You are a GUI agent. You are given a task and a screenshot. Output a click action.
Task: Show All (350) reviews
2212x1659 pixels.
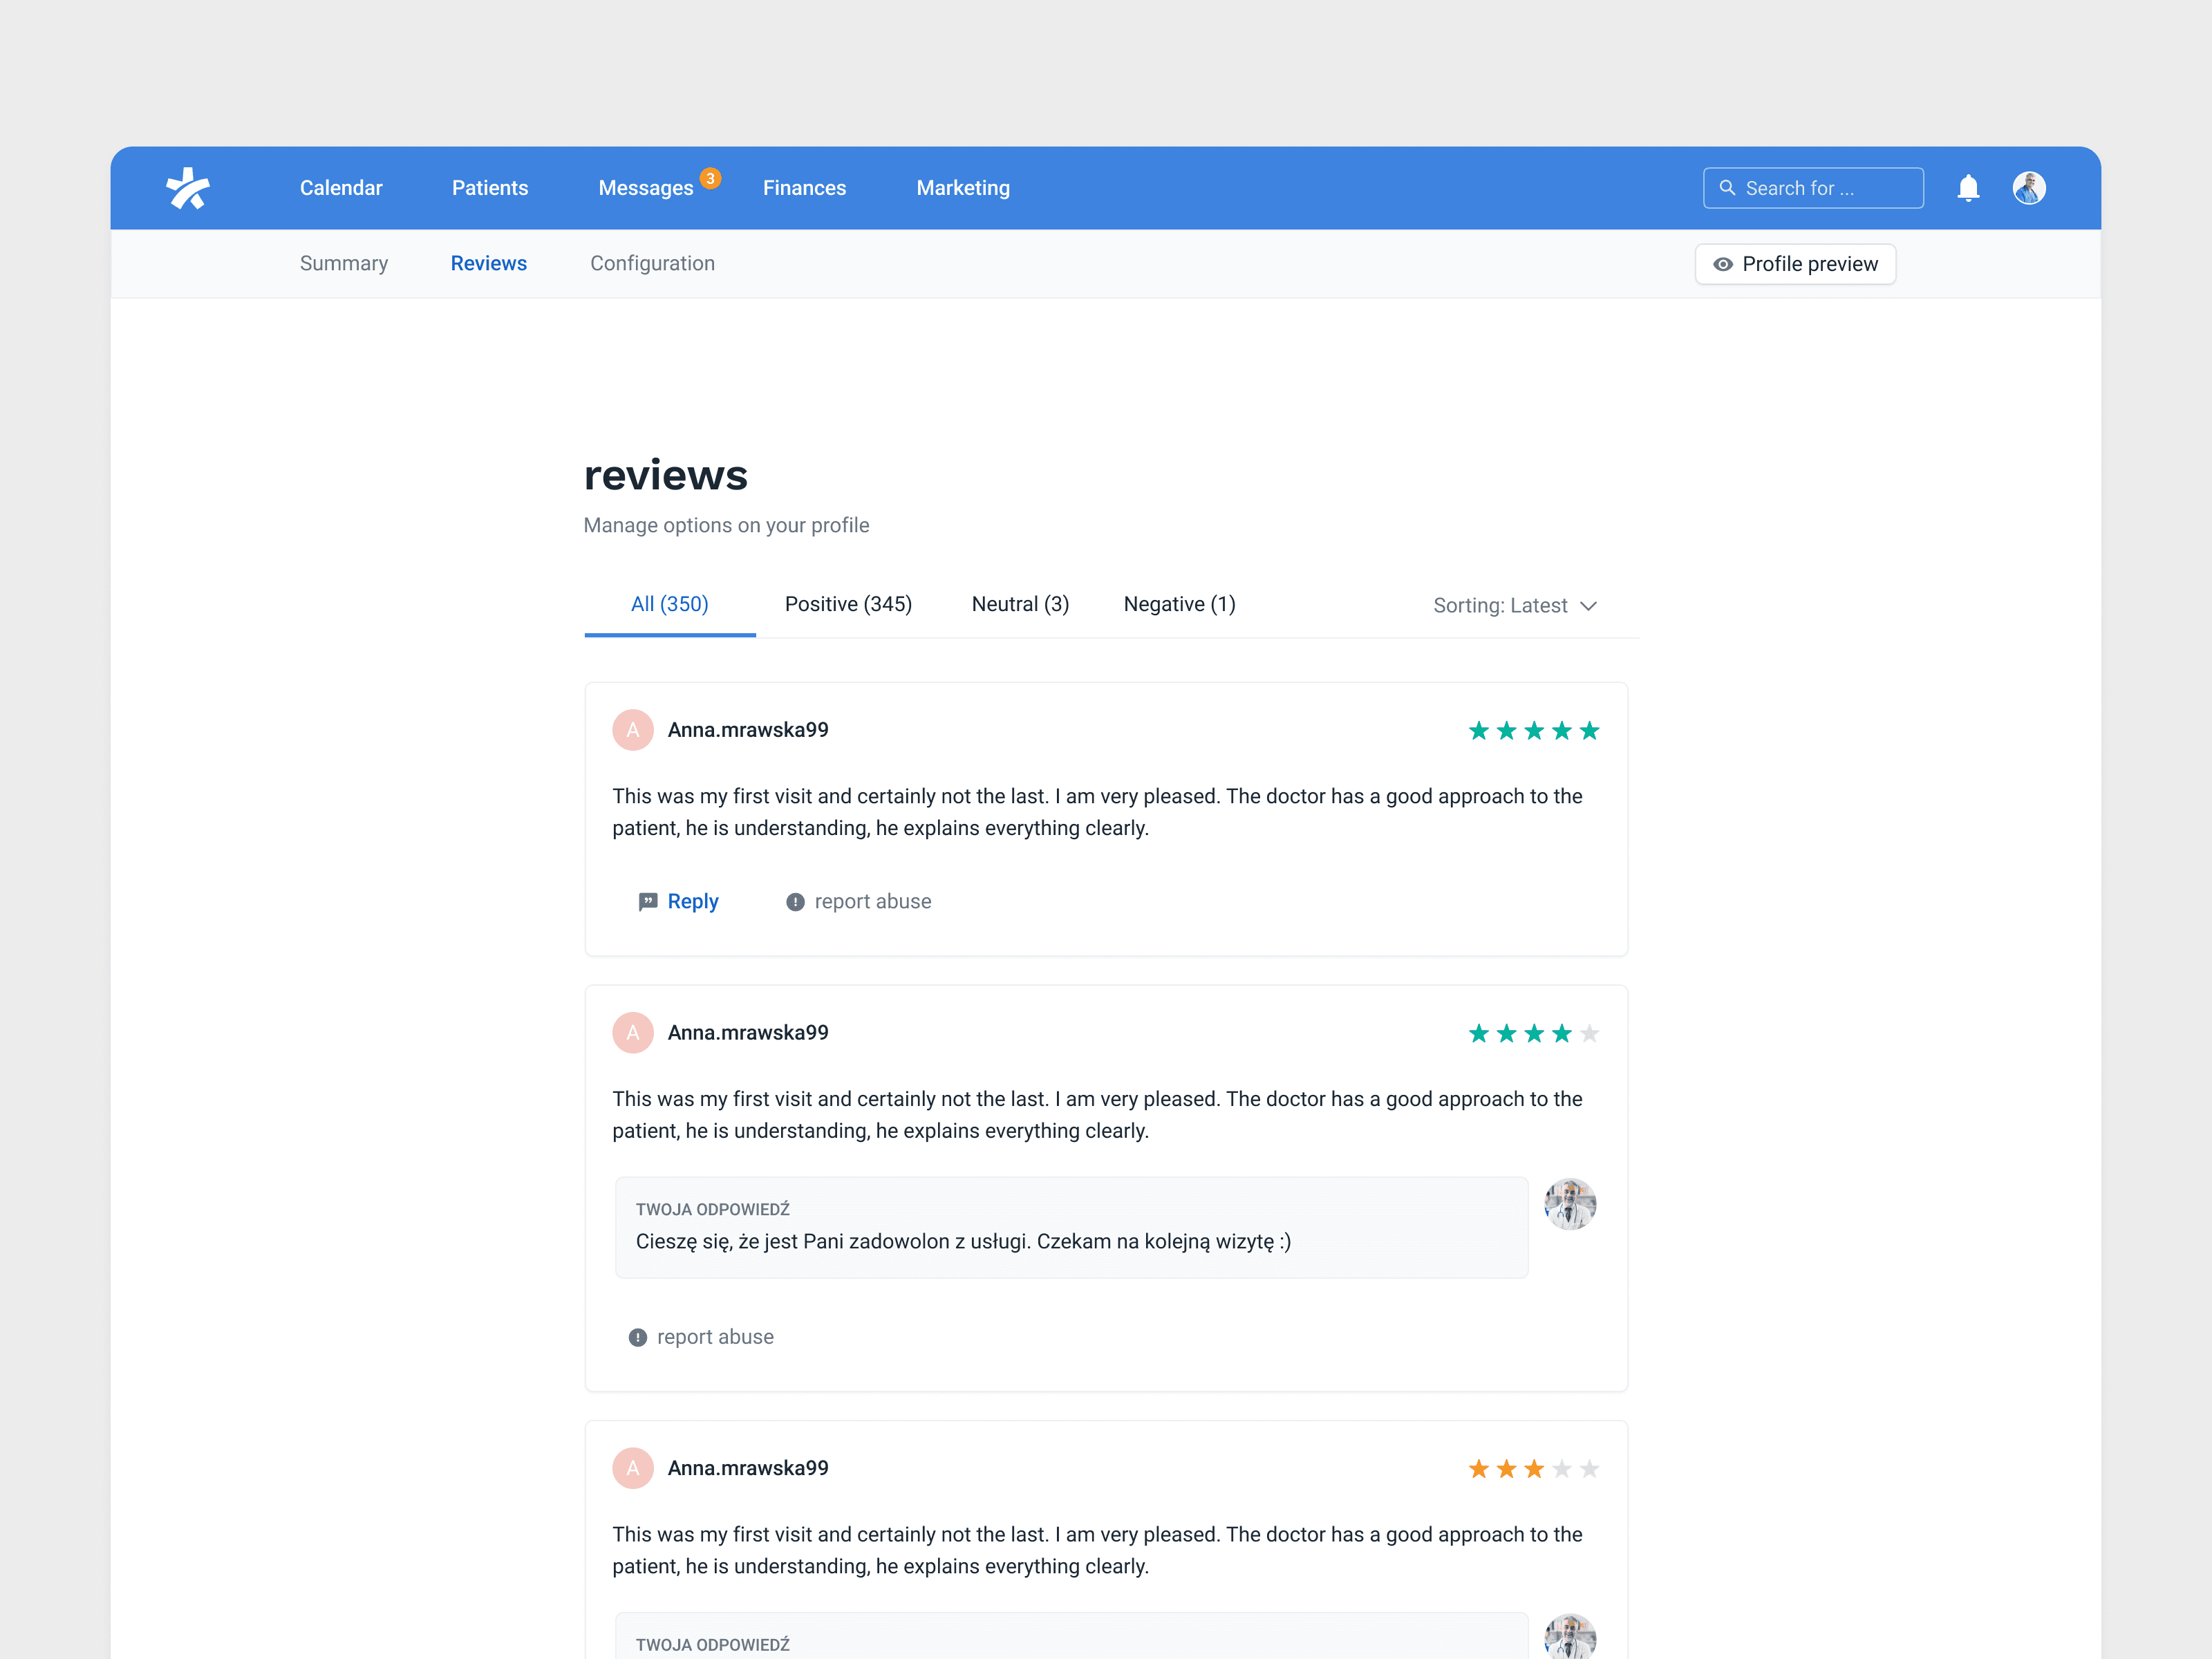[670, 604]
